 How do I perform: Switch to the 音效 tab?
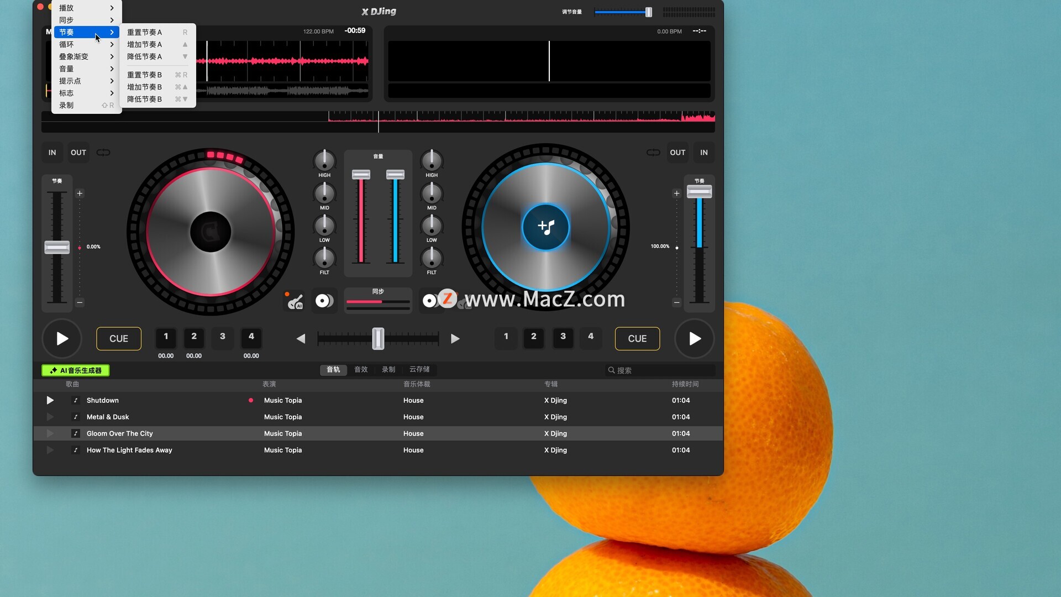pos(361,370)
